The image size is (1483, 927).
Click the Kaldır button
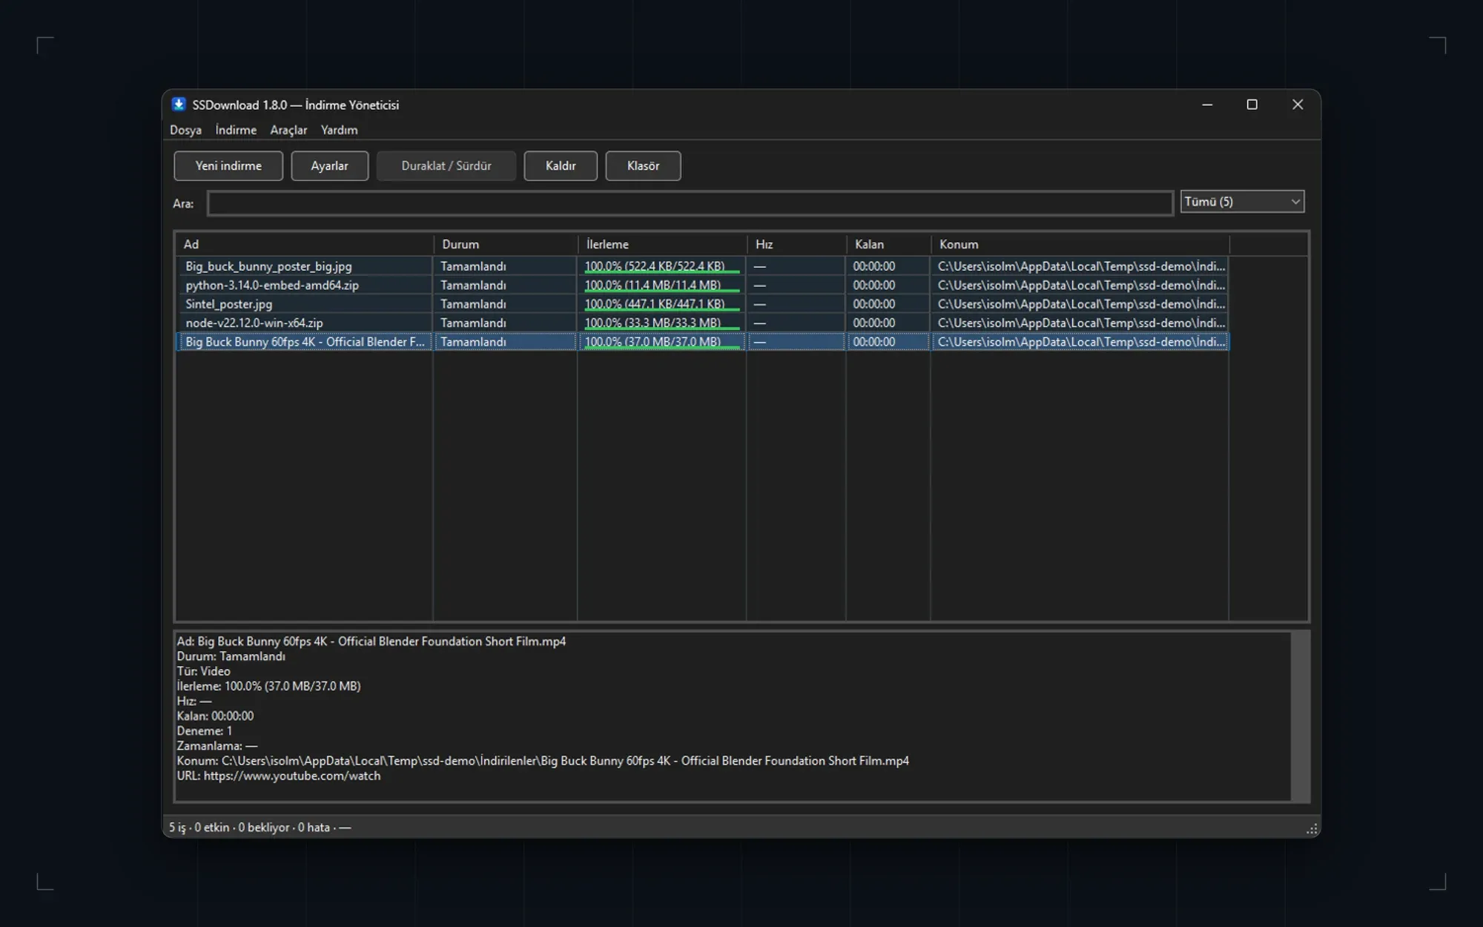(561, 166)
